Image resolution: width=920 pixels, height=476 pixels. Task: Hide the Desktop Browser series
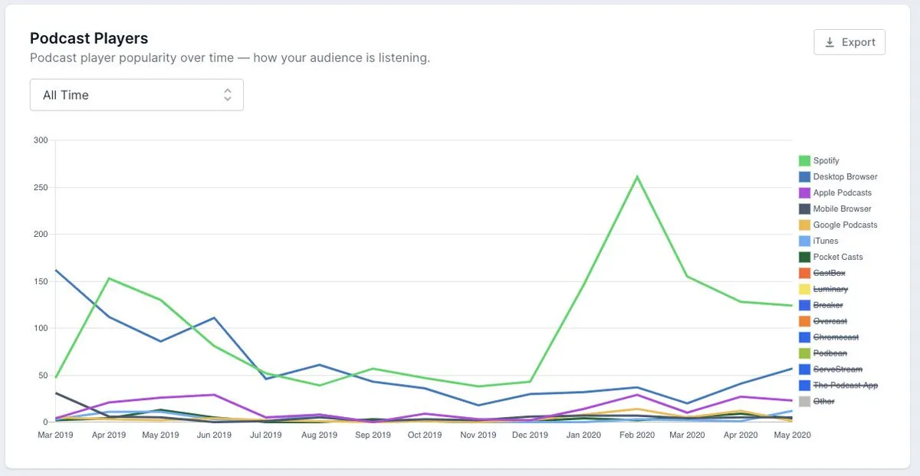(845, 177)
